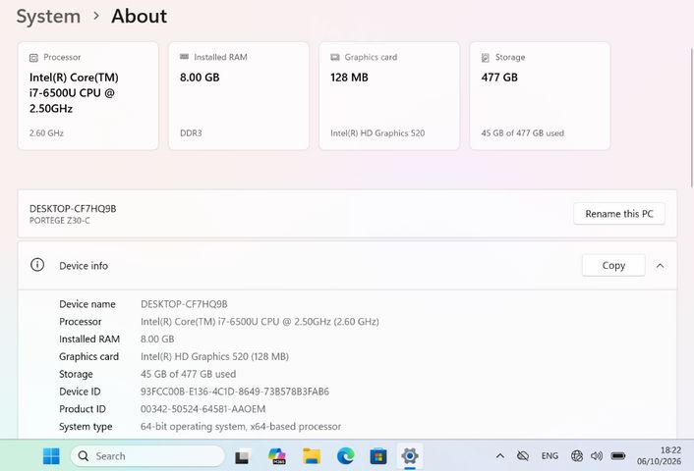Click the network globe tray icon

pos(577,456)
